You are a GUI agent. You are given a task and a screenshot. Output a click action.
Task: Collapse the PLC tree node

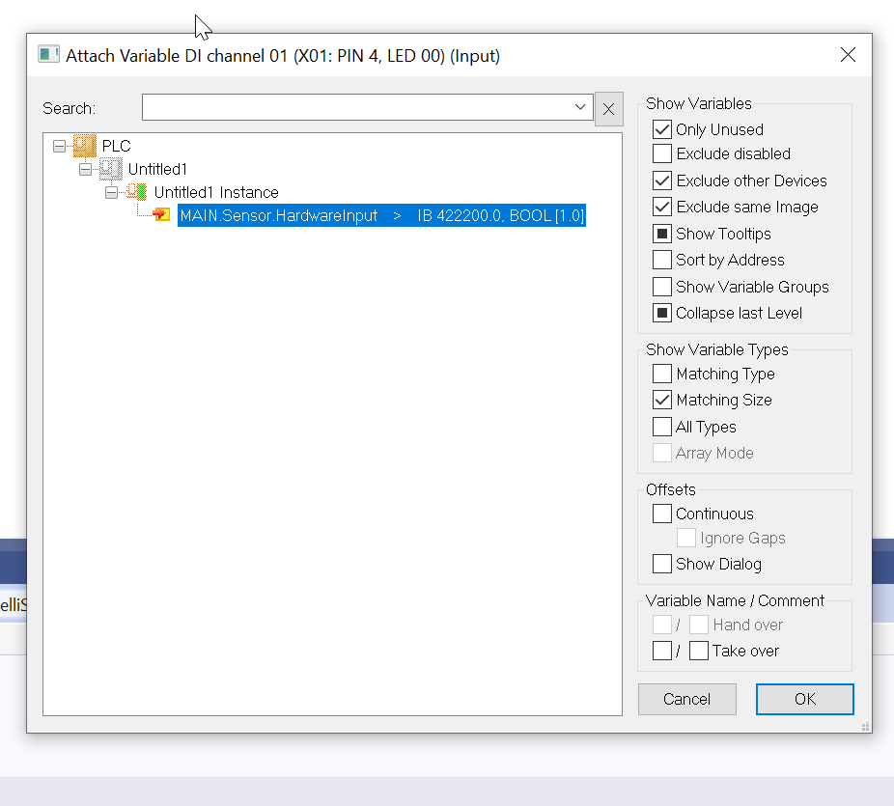pos(59,146)
